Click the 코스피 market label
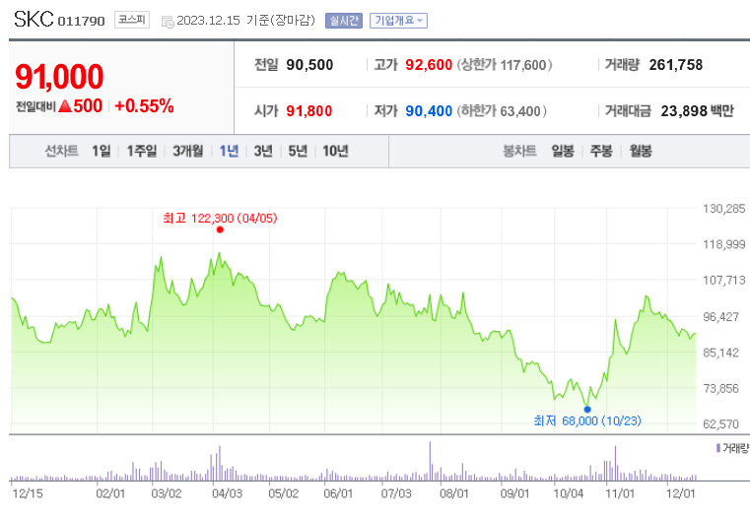Screen dimensions: 750x515 click(131, 20)
